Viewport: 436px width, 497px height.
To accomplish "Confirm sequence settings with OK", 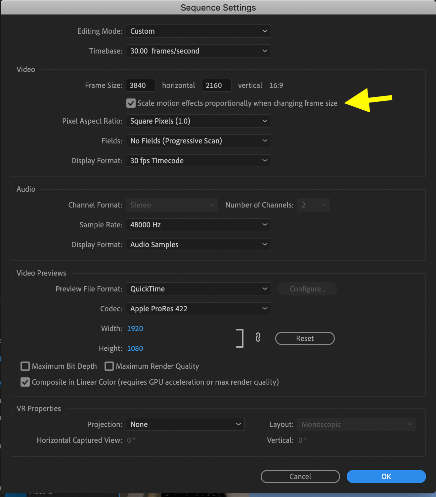I will point(386,477).
